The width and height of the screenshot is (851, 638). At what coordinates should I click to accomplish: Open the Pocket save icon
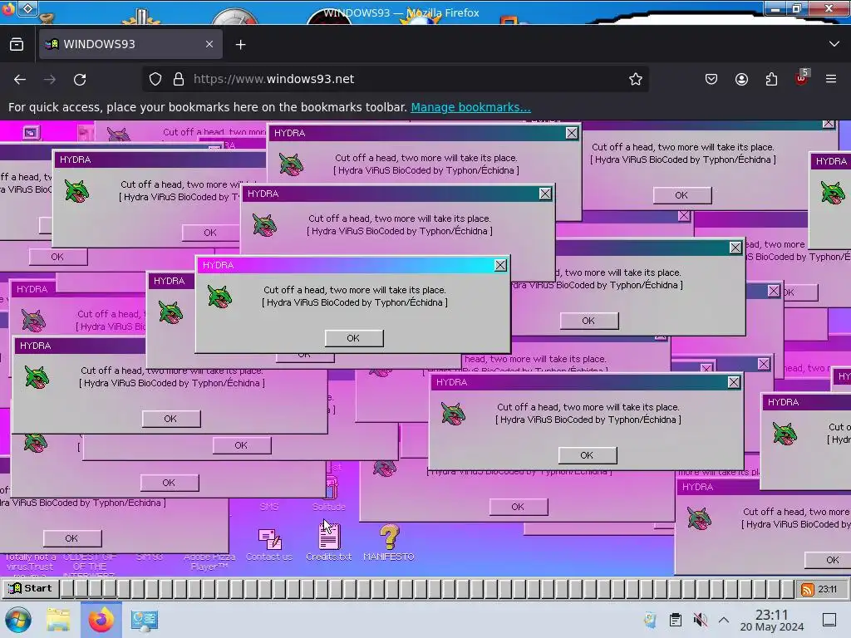pos(711,79)
